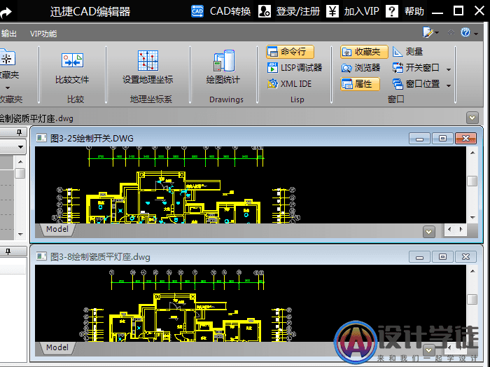490x367 pixels.
Task: Click 加入VIP to join VIP
Action: pyautogui.click(x=353, y=12)
